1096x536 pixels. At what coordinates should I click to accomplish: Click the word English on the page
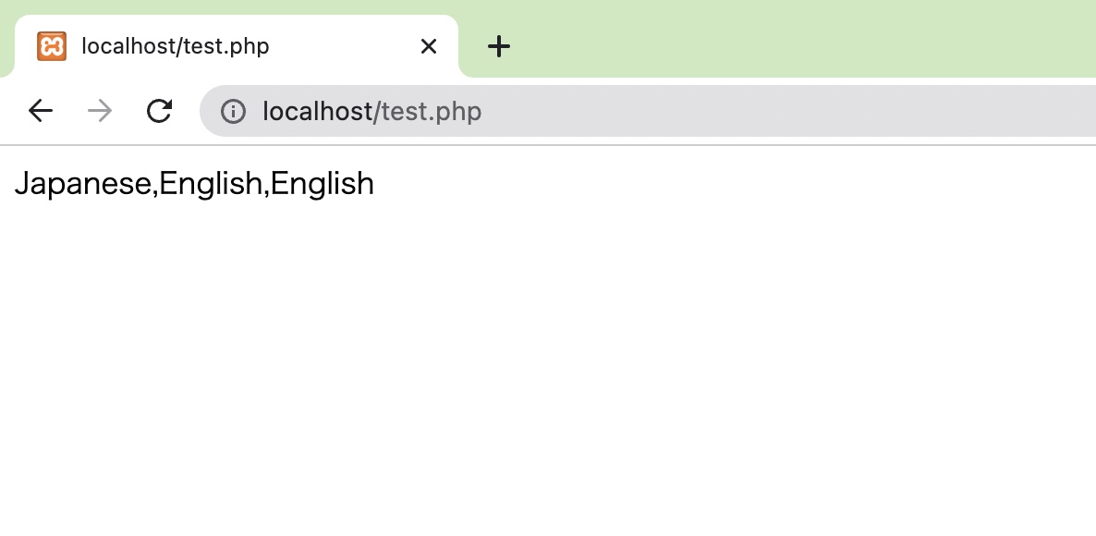tap(213, 183)
